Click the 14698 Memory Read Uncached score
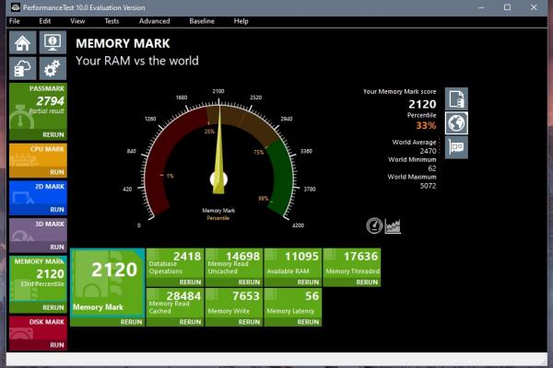The image size is (553, 368). coord(242,256)
